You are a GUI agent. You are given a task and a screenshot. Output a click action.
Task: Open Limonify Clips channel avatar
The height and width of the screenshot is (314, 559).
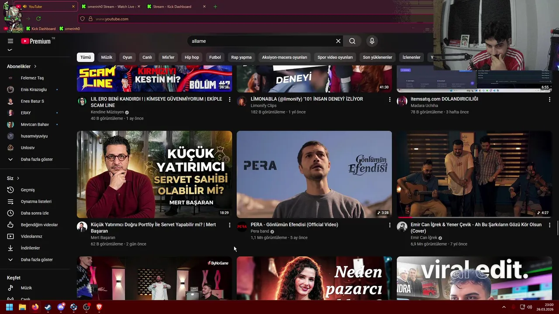[x=242, y=101]
